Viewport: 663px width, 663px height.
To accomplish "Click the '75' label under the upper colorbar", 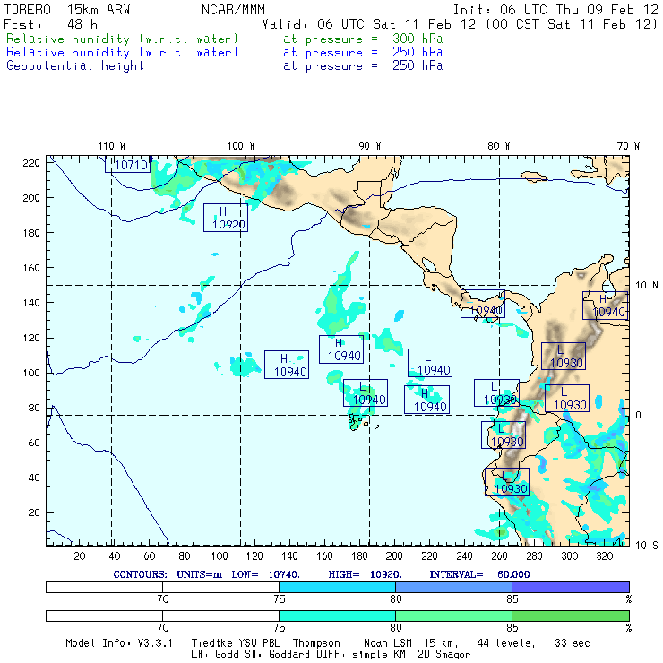I will pos(279,599).
